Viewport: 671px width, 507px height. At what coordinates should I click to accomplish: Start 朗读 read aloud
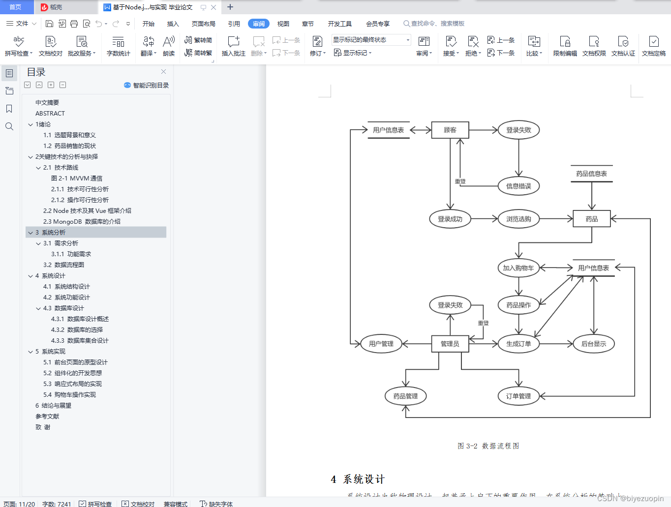coord(169,46)
